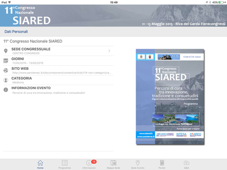Tap the globe icon beside Sito Web
Viewport: 227px width, 170px height.
point(6,70)
